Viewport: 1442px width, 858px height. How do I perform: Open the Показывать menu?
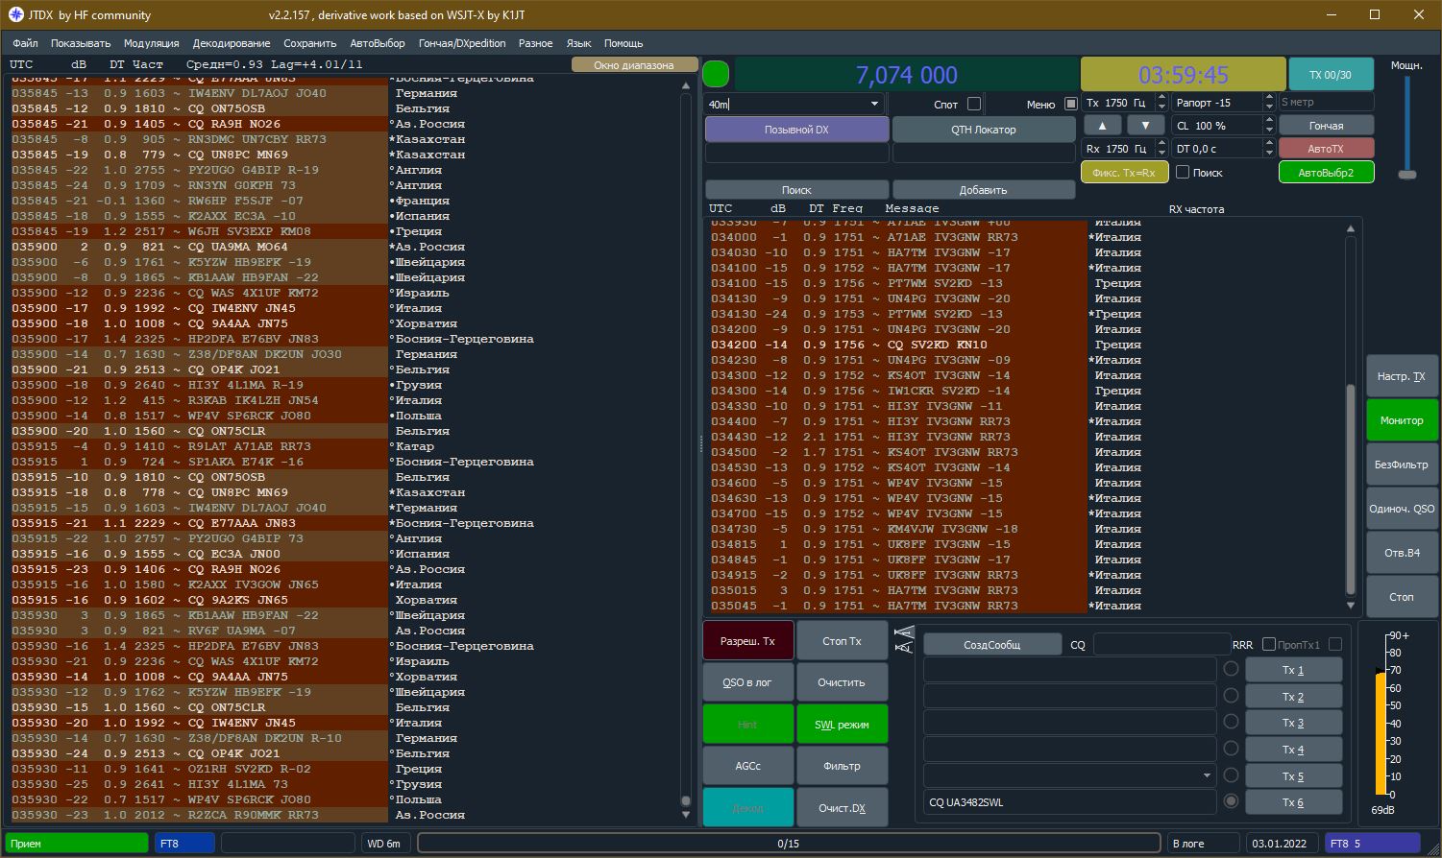tap(81, 43)
